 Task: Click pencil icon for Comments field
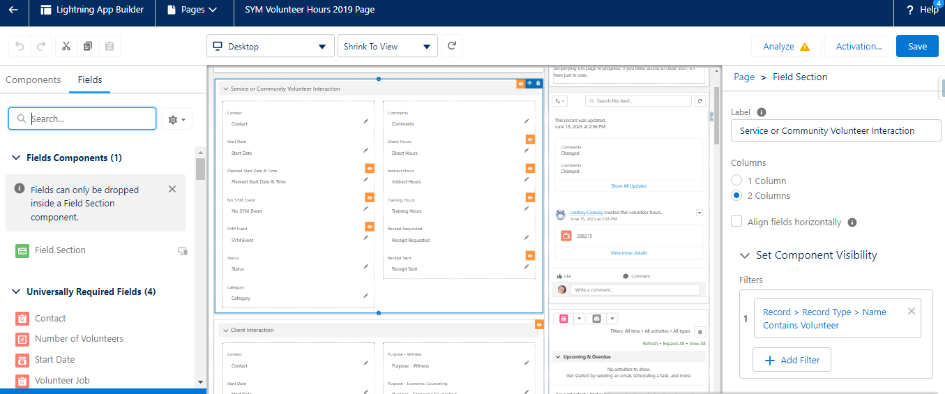click(x=526, y=121)
